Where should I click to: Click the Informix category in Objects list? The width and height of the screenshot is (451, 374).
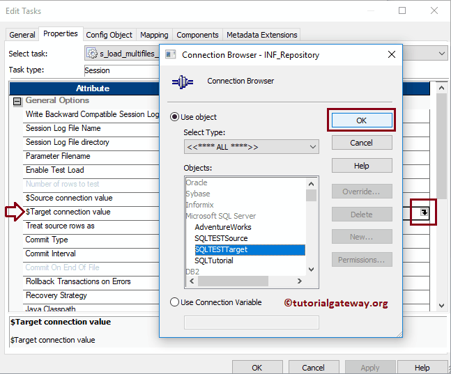199,205
